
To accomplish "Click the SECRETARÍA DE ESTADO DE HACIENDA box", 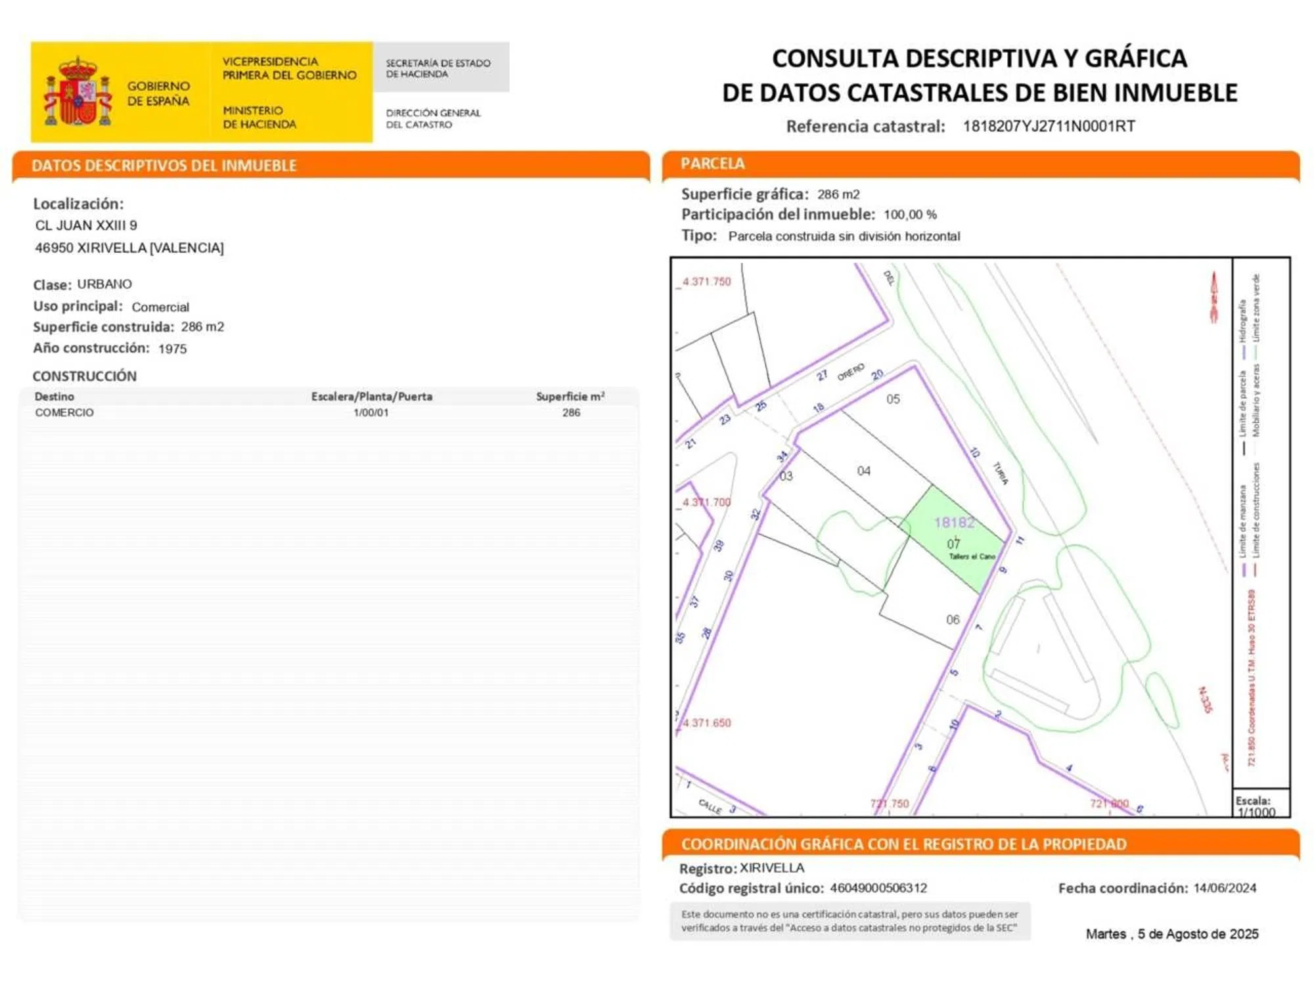I will pyautogui.click(x=440, y=68).
